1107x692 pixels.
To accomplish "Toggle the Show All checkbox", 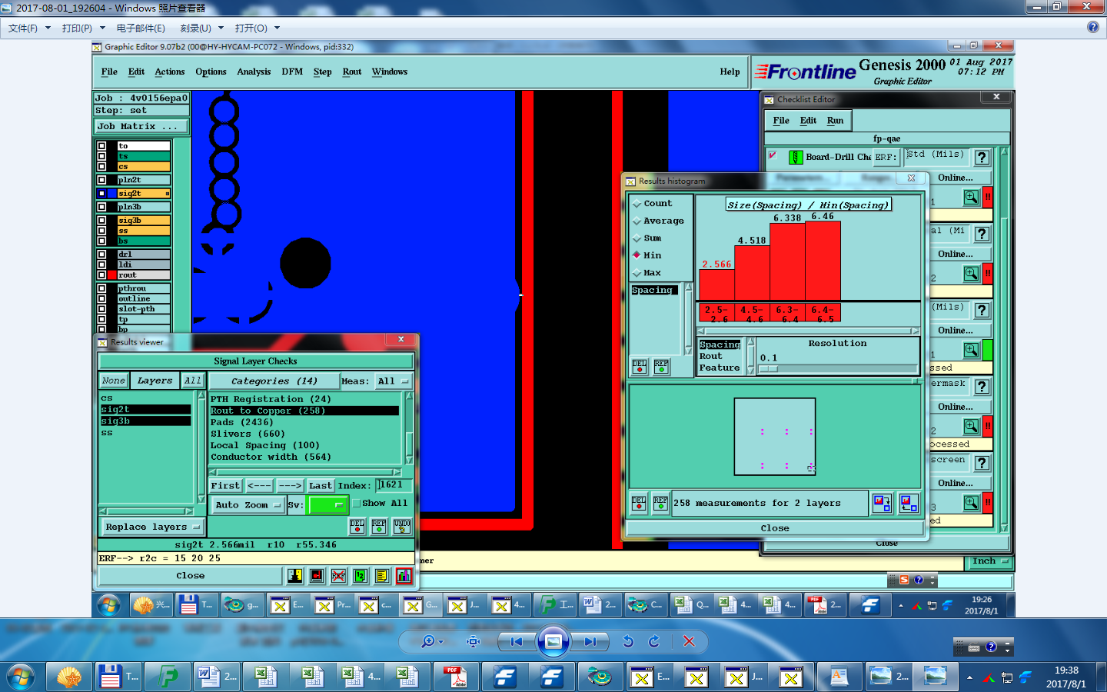I will [356, 504].
